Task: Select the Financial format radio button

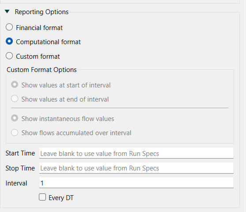Action: [x=9, y=27]
